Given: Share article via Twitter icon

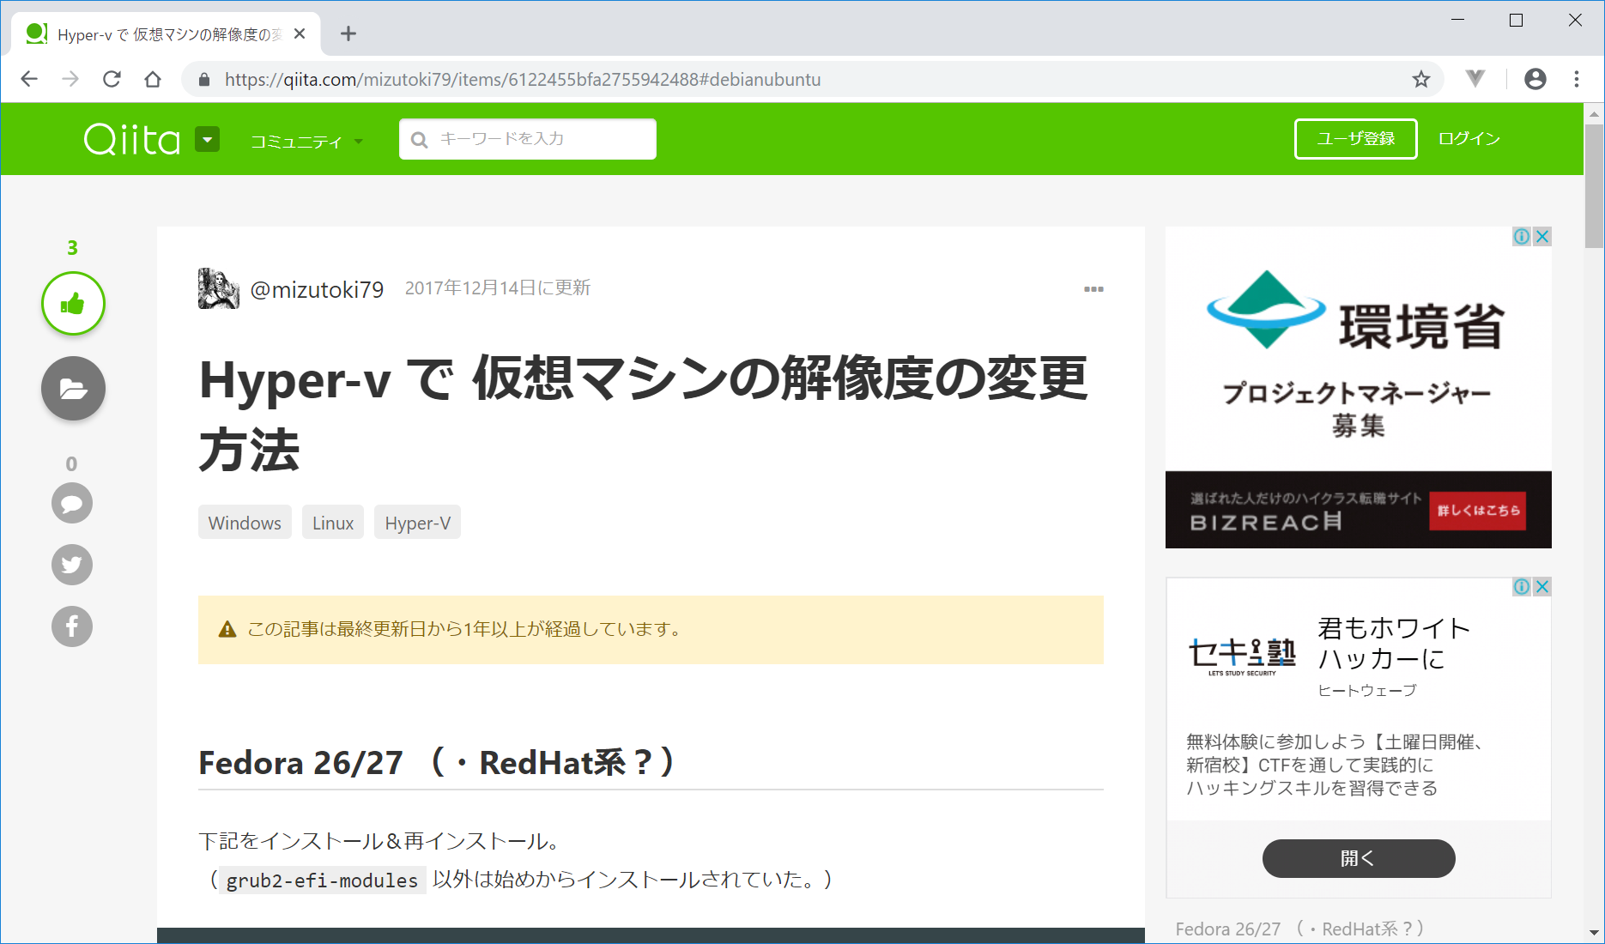Looking at the screenshot, I should point(72,565).
